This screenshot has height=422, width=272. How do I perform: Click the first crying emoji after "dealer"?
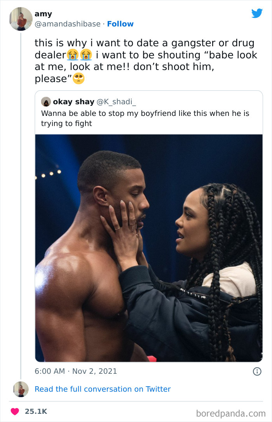point(72,55)
